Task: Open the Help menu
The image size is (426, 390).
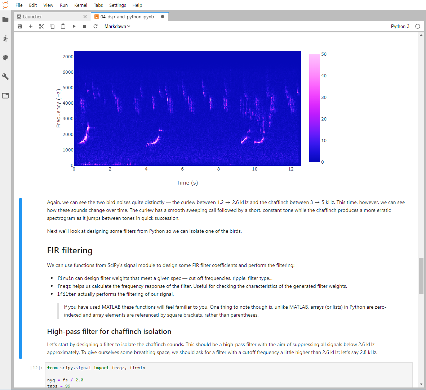Action: (x=137, y=5)
